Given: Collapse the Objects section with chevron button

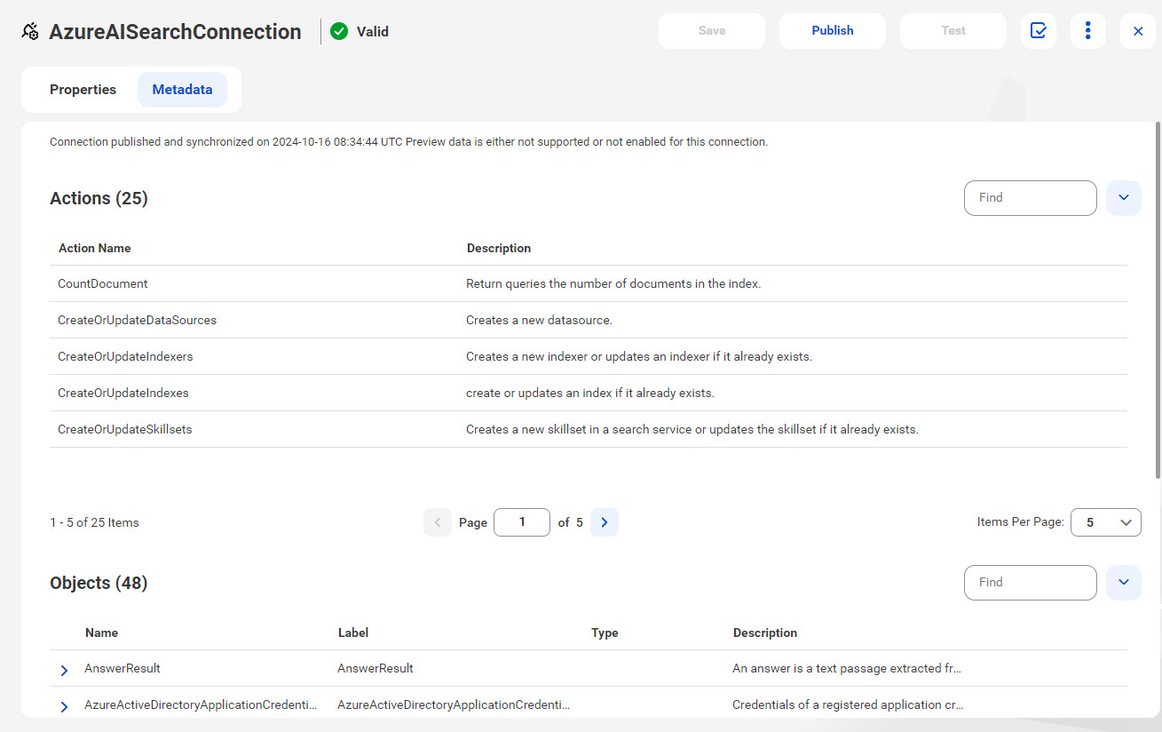Looking at the screenshot, I should [1124, 583].
